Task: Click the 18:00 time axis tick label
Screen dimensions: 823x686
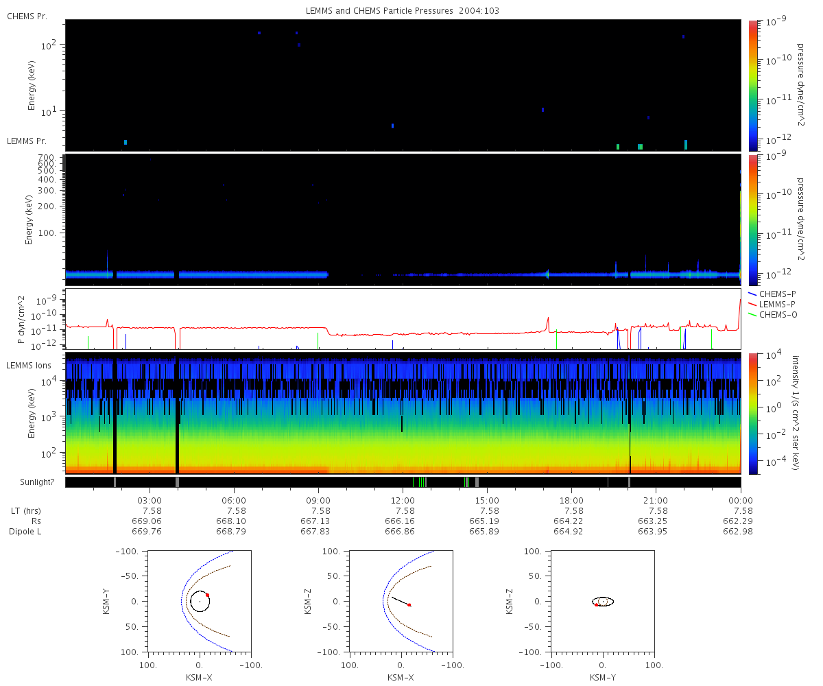Action: (571, 500)
